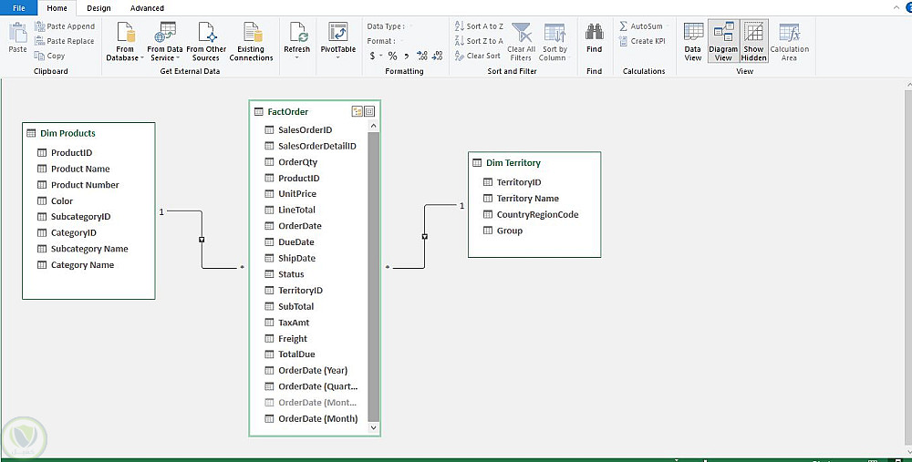Open the PivotTable menu

(338, 42)
